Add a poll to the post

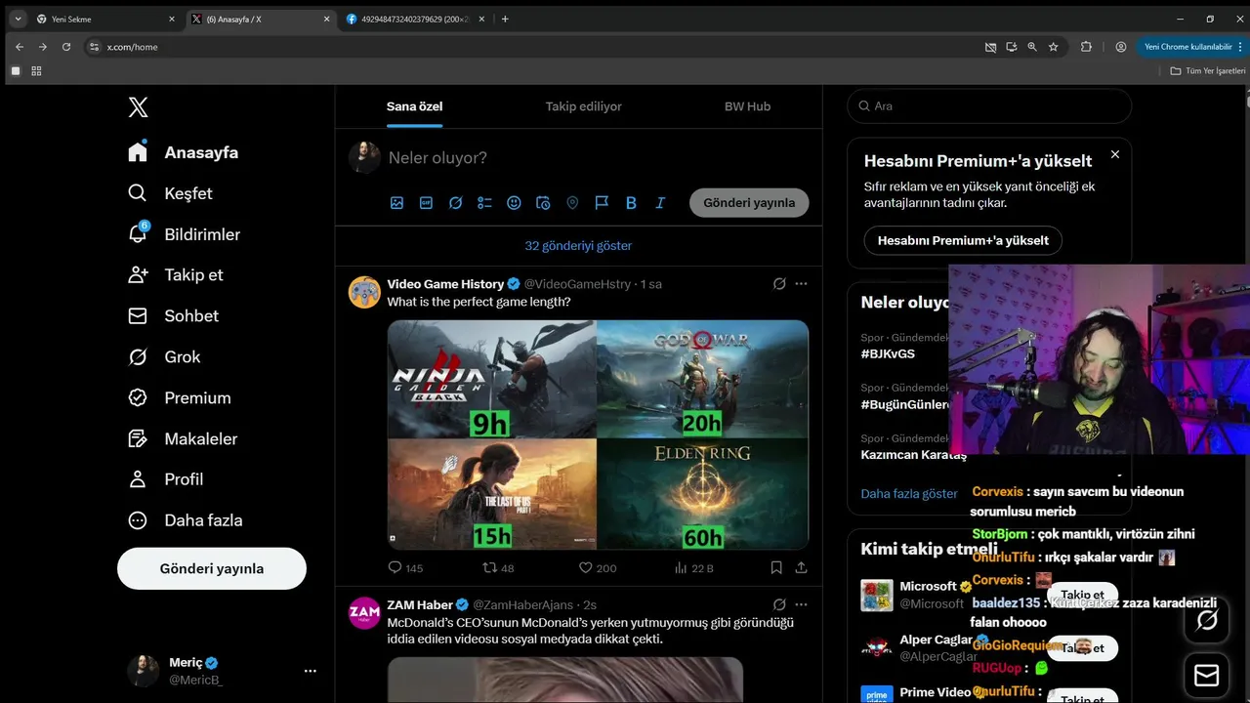click(484, 203)
